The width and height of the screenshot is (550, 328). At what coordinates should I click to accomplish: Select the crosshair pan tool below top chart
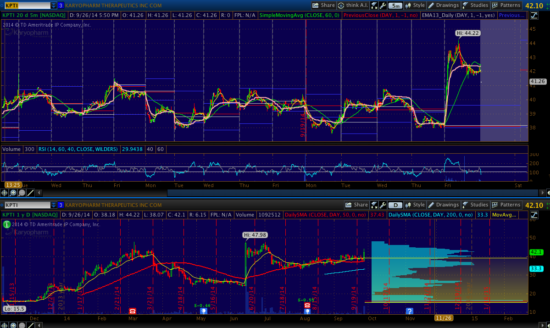pyautogui.click(x=5, y=193)
